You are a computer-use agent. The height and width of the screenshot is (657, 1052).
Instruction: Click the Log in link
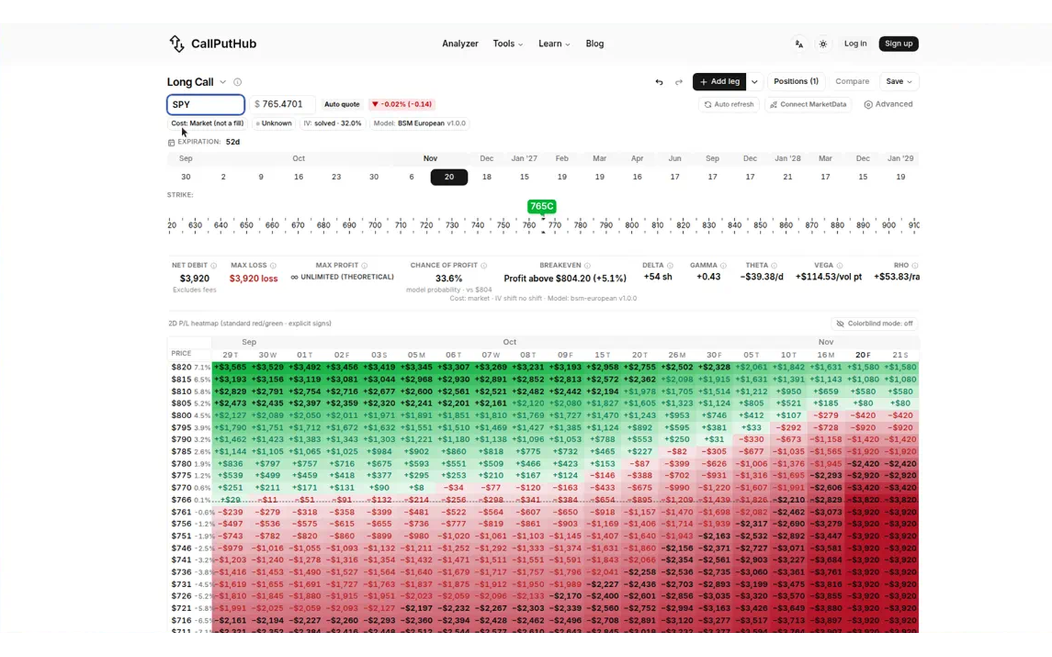coord(855,44)
